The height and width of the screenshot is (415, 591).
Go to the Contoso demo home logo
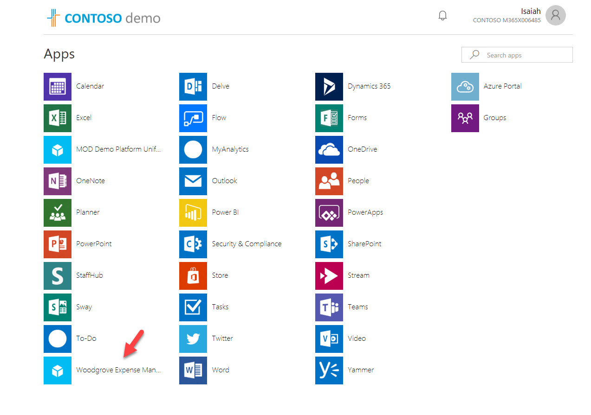tap(104, 18)
